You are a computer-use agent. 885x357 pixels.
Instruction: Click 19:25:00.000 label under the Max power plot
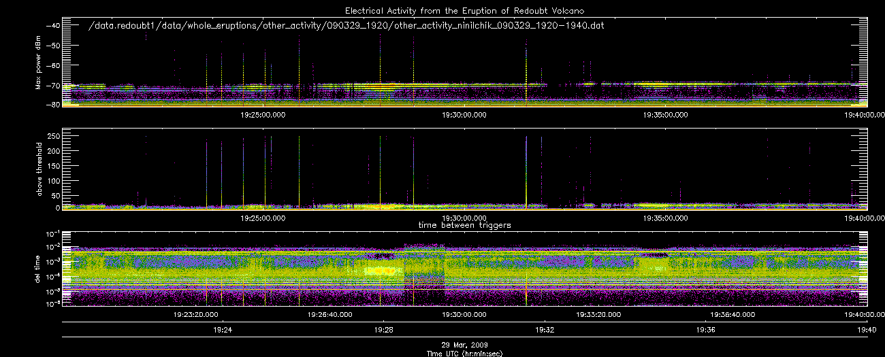(263, 115)
